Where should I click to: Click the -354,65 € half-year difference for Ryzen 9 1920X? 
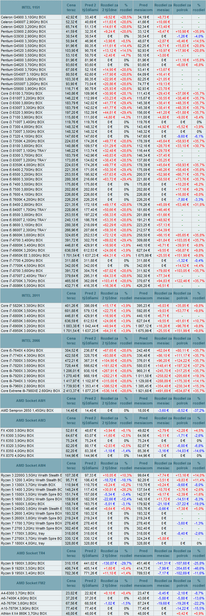[182, 568]
